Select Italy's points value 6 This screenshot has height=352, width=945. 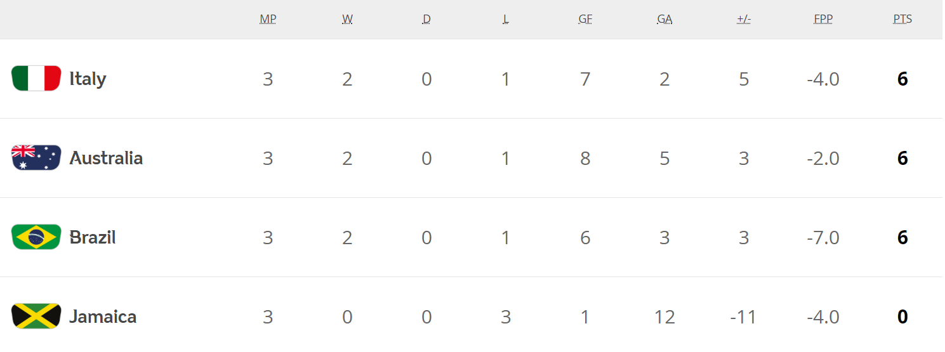coord(902,79)
